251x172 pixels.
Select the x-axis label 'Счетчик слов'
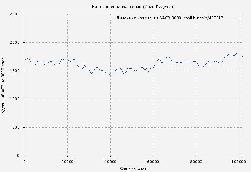click(133, 168)
